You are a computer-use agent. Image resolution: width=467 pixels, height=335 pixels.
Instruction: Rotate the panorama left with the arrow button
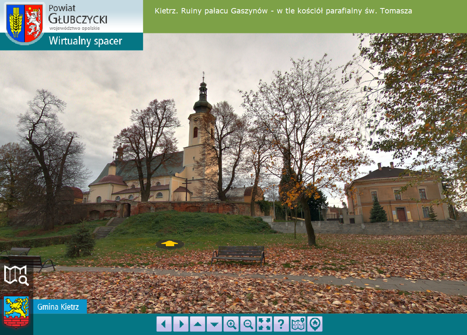(x=164, y=324)
